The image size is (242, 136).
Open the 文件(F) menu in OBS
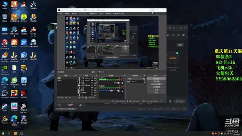[60, 14]
